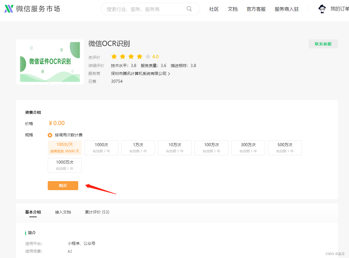349x258 pixels.
Task: Switch to the 接入文档 tab
Action: pos(63,212)
